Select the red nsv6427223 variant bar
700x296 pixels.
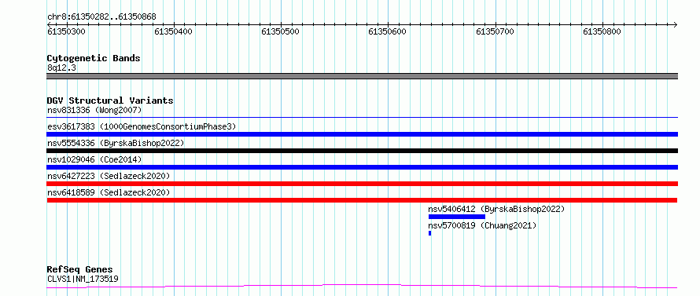[x=362, y=184]
